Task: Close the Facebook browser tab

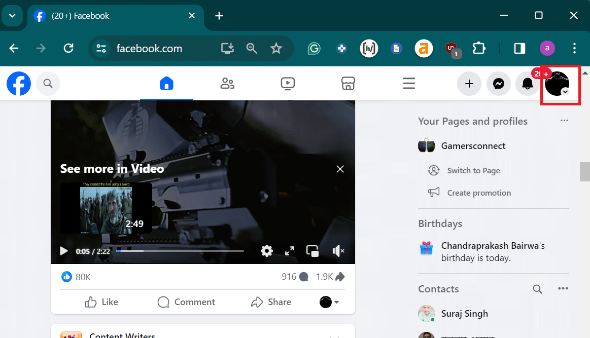Action: 192,16
